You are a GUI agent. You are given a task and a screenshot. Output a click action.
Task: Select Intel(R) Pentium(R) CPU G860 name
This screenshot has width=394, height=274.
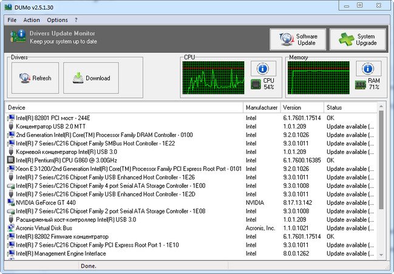(66, 160)
